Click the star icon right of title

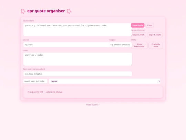point(69,11)
